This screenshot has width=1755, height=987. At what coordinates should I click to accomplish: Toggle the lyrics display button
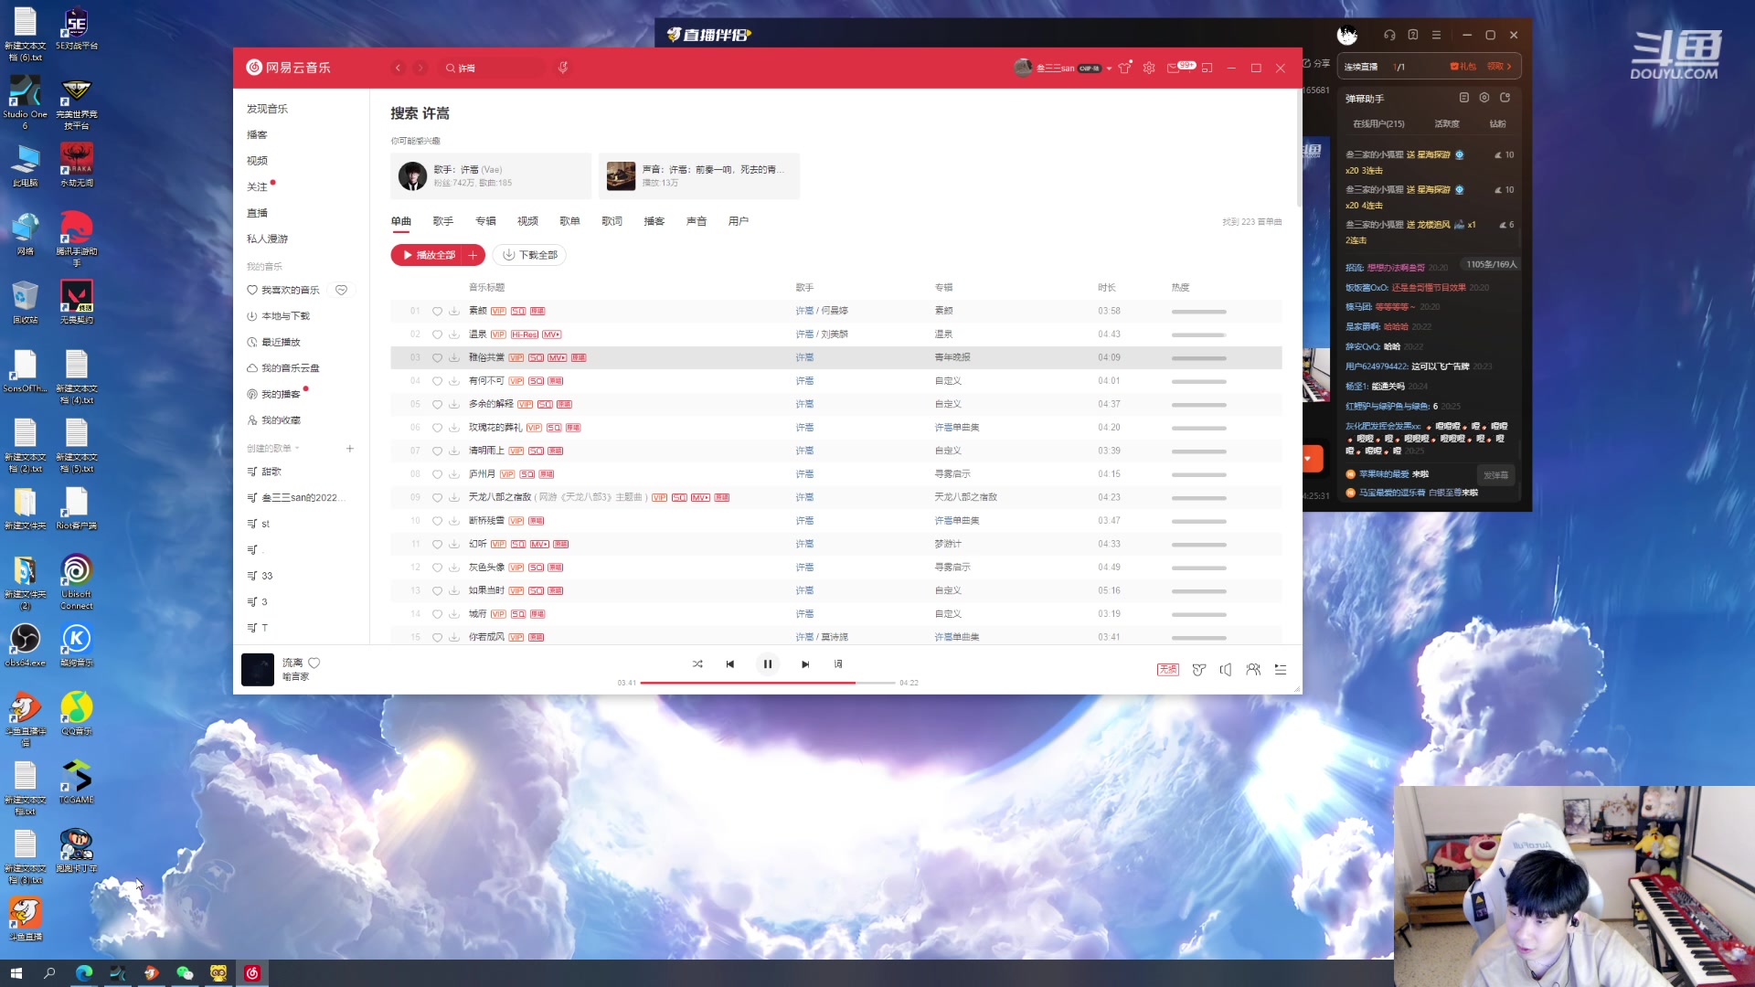click(838, 664)
